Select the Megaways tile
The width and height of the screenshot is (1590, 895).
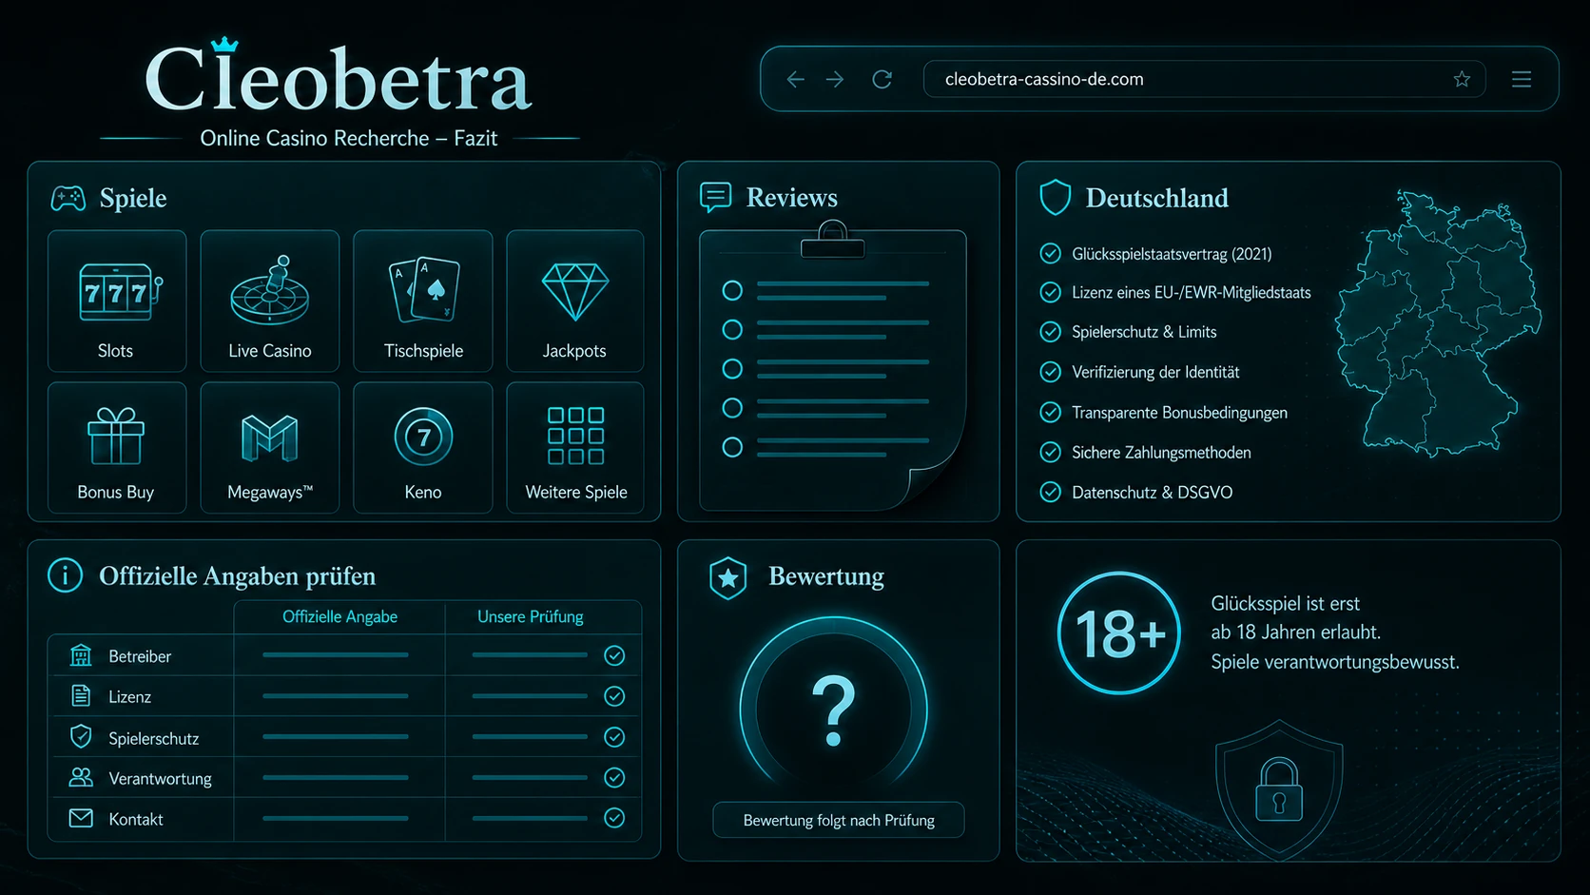click(x=270, y=447)
